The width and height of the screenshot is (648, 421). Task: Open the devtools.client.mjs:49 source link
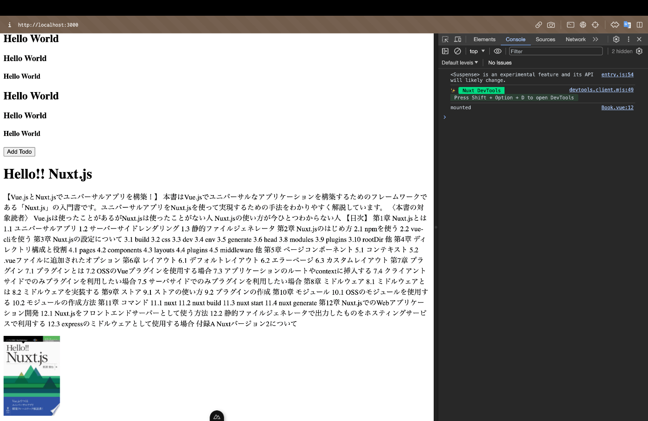[x=601, y=90]
